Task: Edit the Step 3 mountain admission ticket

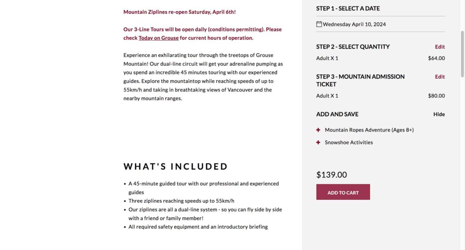Action: coord(440,77)
